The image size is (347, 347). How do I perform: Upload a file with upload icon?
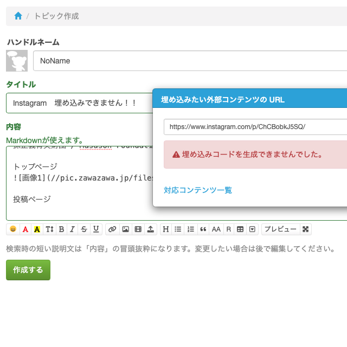click(151, 229)
